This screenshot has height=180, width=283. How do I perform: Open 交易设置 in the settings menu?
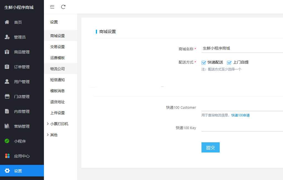(57, 47)
